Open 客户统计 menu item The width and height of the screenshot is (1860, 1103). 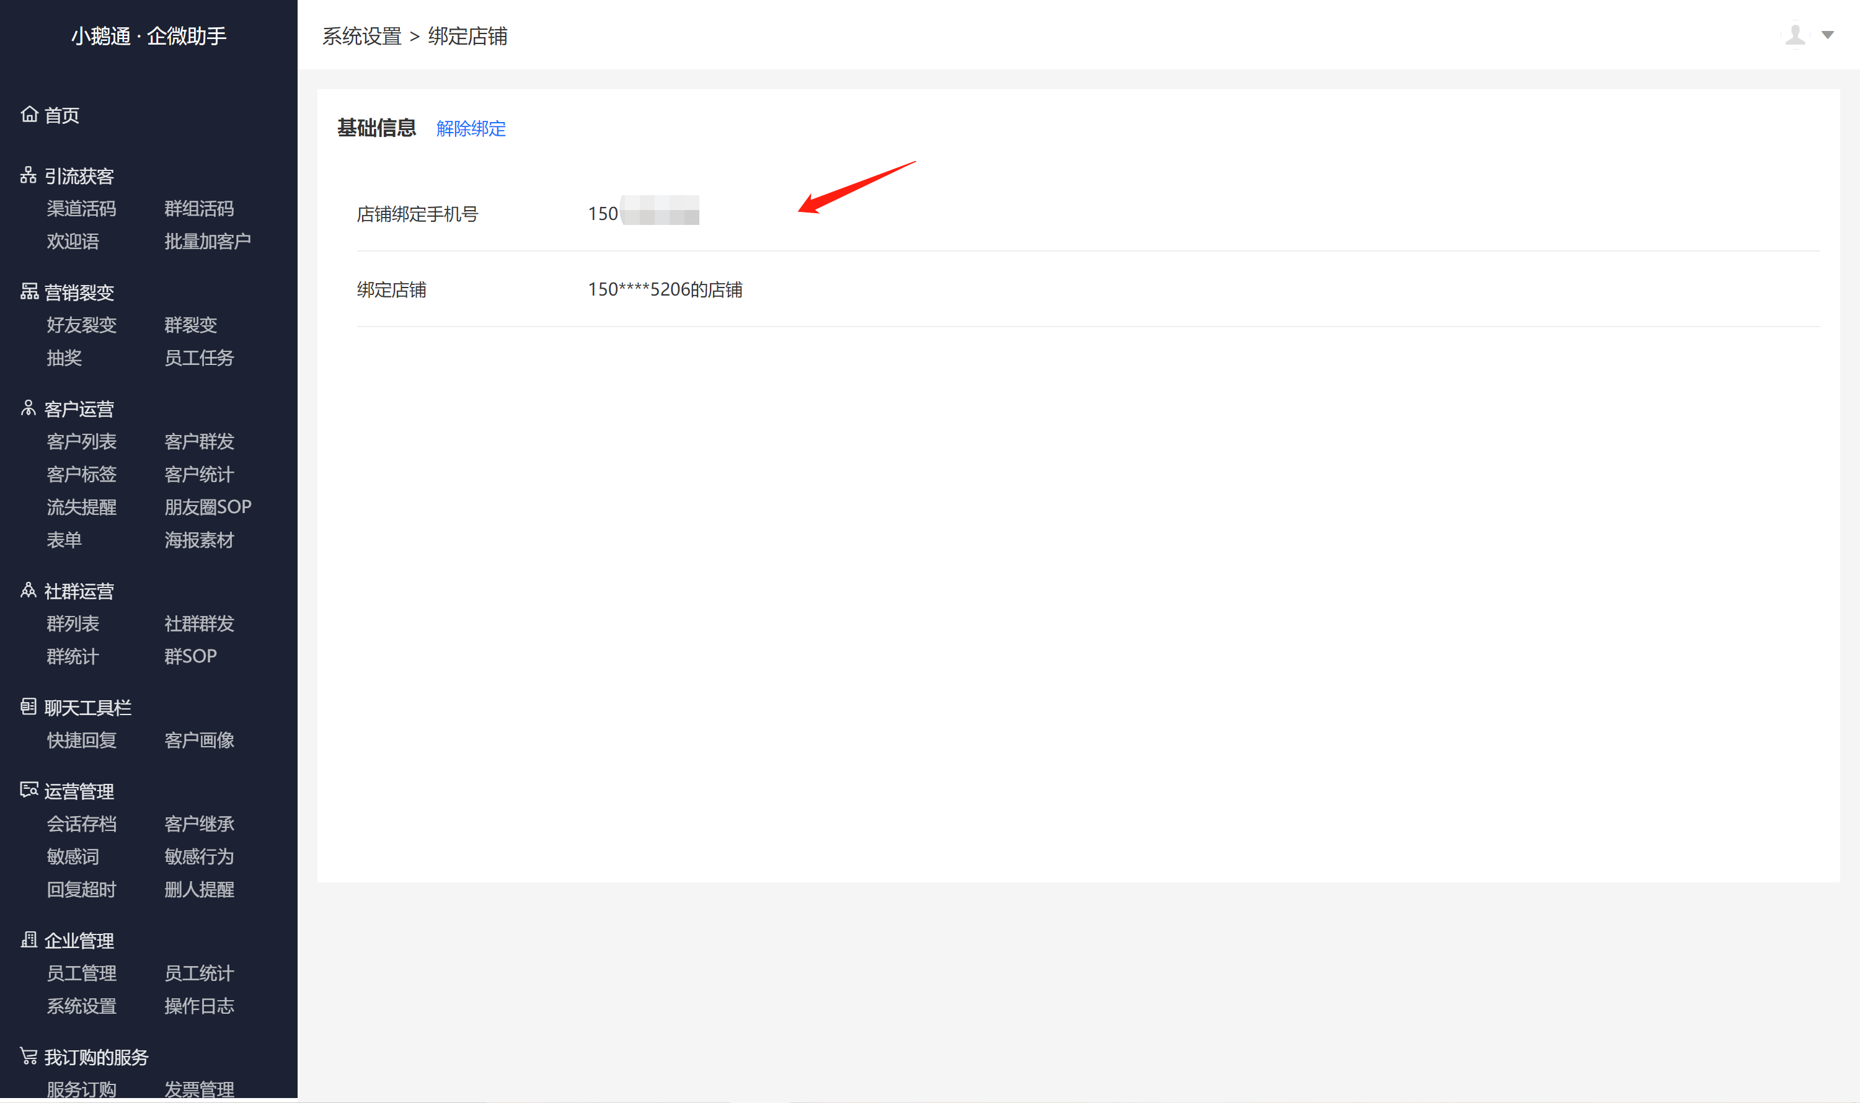pyautogui.click(x=199, y=475)
